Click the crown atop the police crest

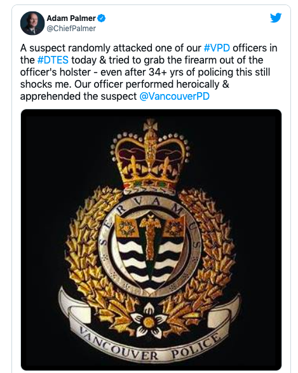151,157
